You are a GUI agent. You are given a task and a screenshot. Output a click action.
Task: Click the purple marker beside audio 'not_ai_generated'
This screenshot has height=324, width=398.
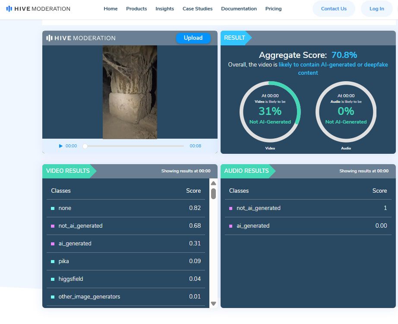coord(231,208)
